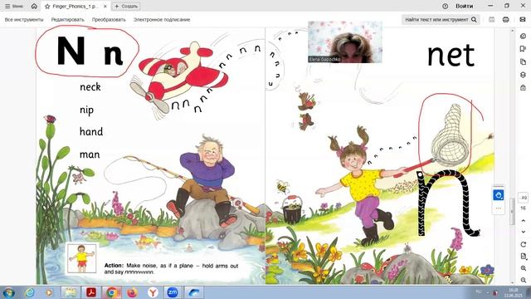531x299 pixels.
Task: Click Найти текст или инструмент search field
Action: [441, 20]
